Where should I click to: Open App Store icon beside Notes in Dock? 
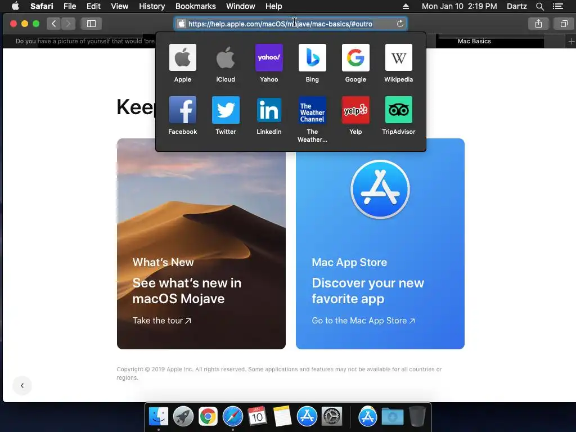point(307,417)
